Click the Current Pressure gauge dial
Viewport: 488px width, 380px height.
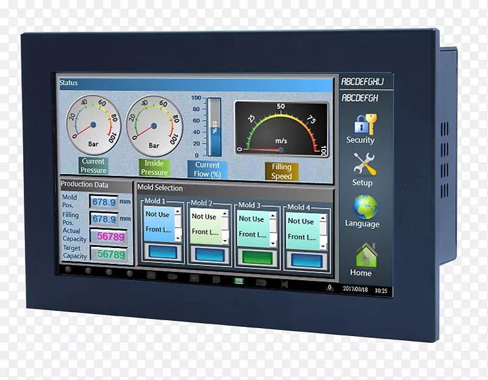click(x=93, y=125)
